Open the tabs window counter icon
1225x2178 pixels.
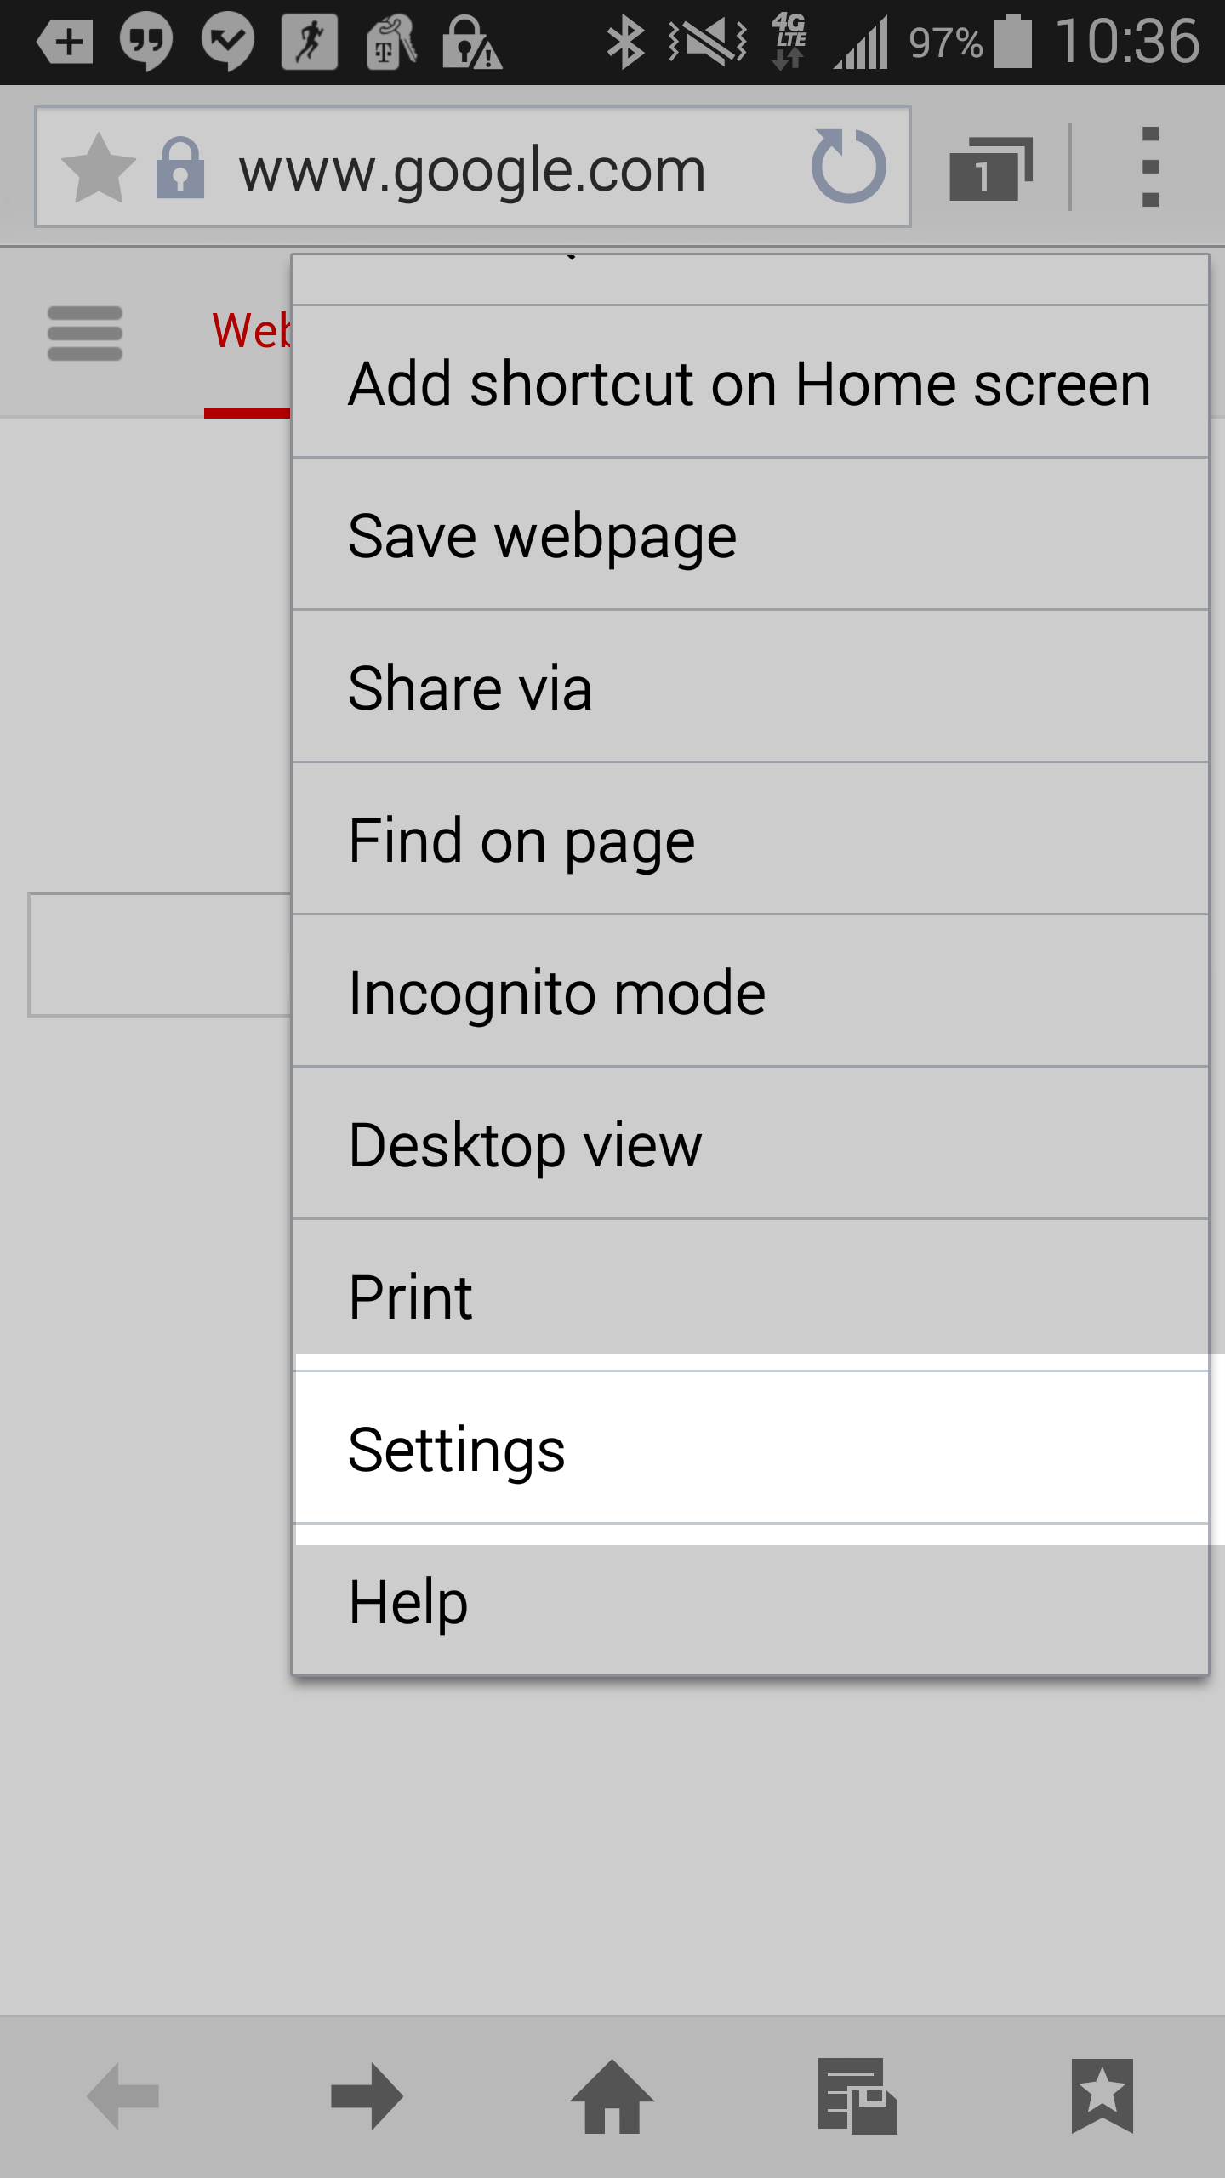tap(990, 168)
